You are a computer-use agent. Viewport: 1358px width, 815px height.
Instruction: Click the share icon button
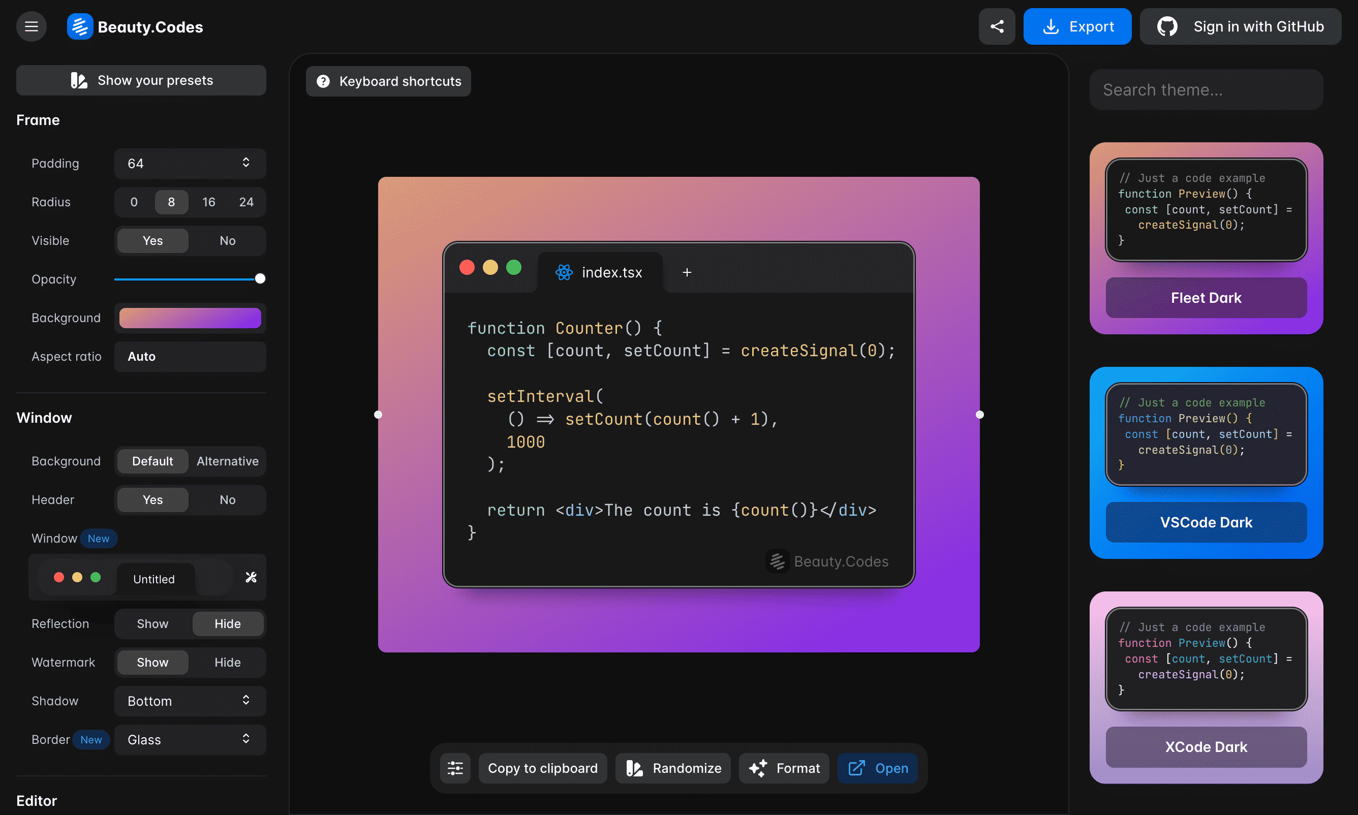click(x=997, y=26)
